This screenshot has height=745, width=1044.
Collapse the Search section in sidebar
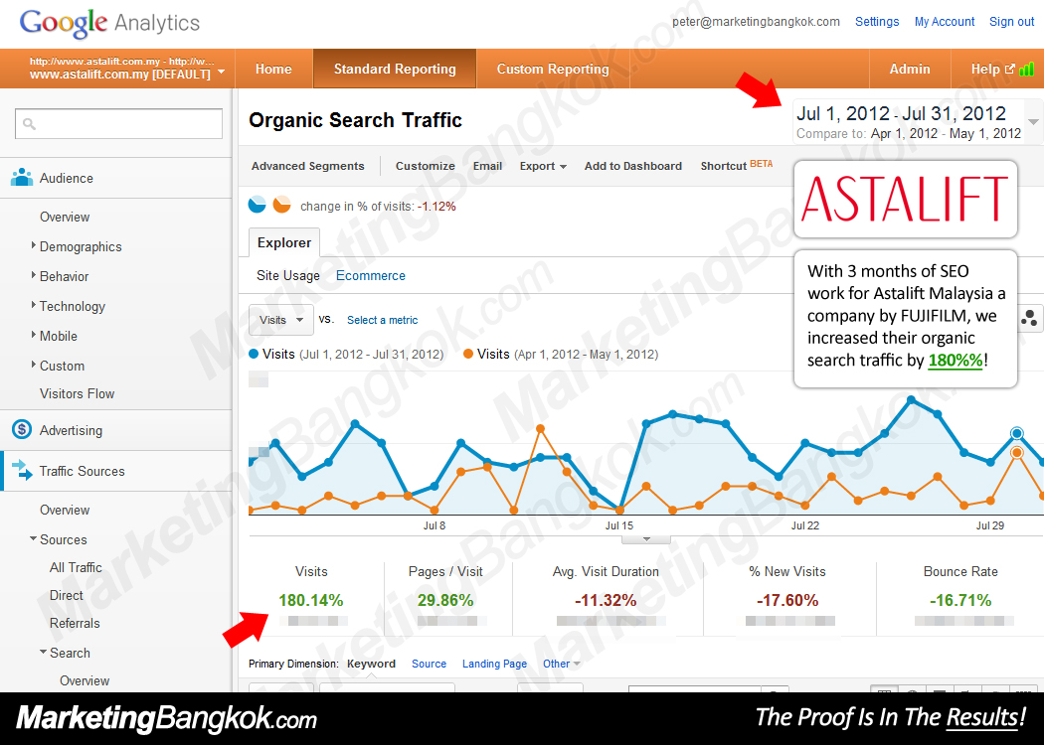pos(44,652)
